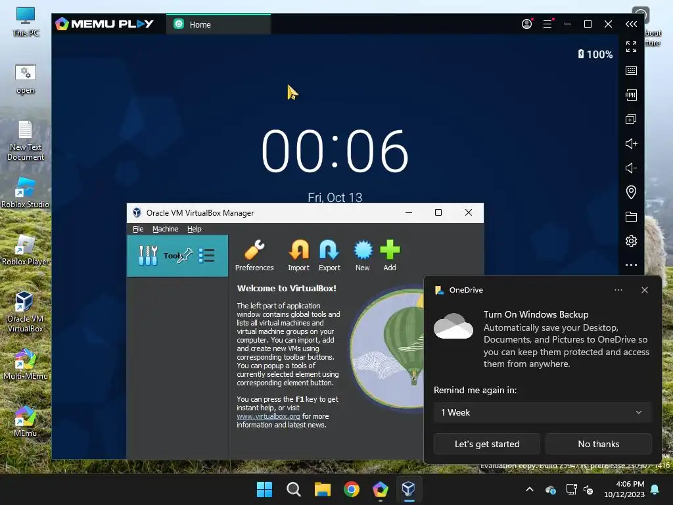Image resolution: width=673 pixels, height=505 pixels.
Task: Open This PC desktop icon
Action: 26,22
